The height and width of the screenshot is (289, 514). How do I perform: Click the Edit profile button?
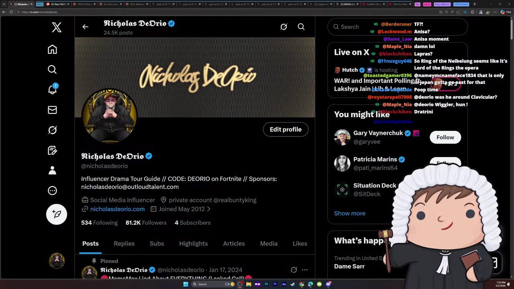click(286, 129)
